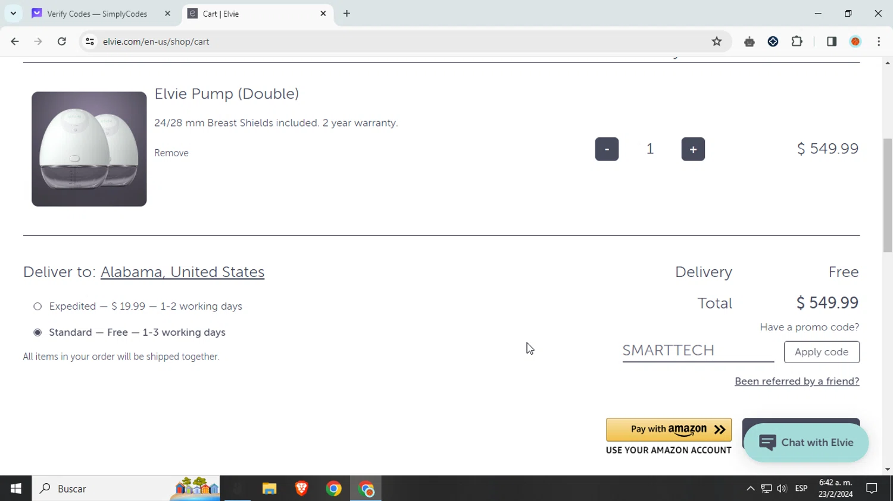Open network status tray icon
This screenshot has width=893, height=501.
pos(766,489)
